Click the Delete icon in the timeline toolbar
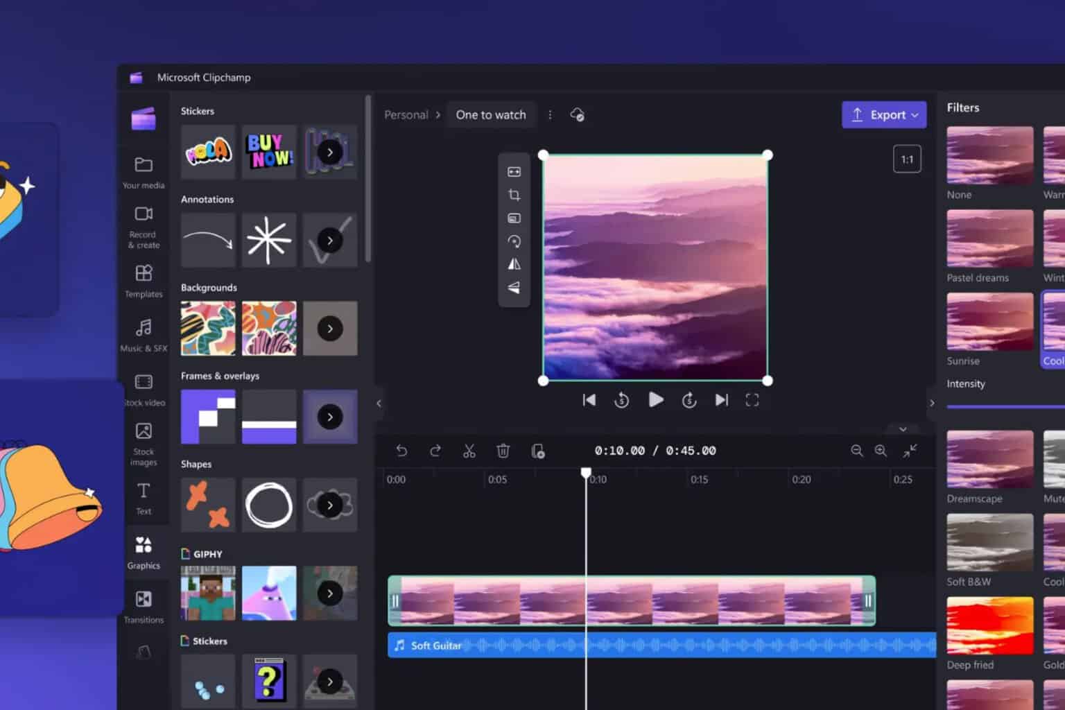The image size is (1065, 710). (503, 450)
